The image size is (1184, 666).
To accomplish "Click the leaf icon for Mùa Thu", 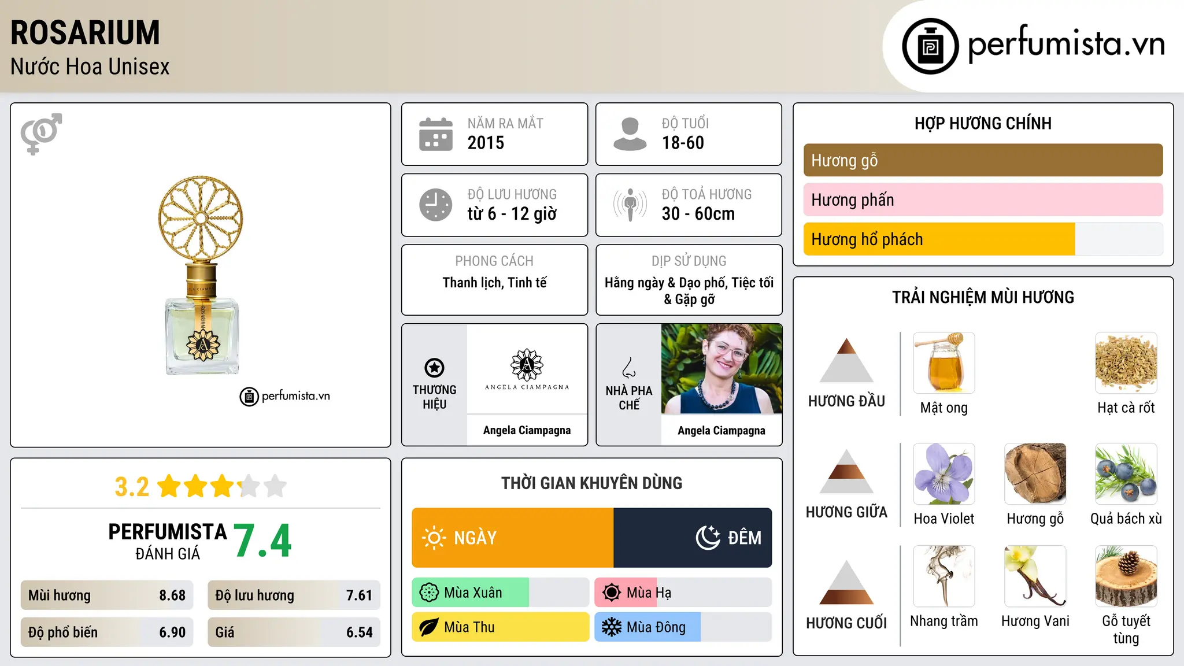I will [x=429, y=627].
